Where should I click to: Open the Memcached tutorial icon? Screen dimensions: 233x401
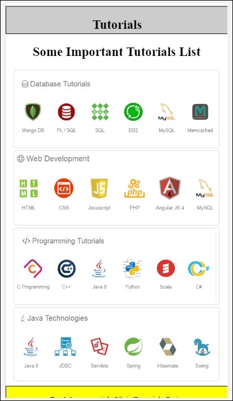point(200,112)
